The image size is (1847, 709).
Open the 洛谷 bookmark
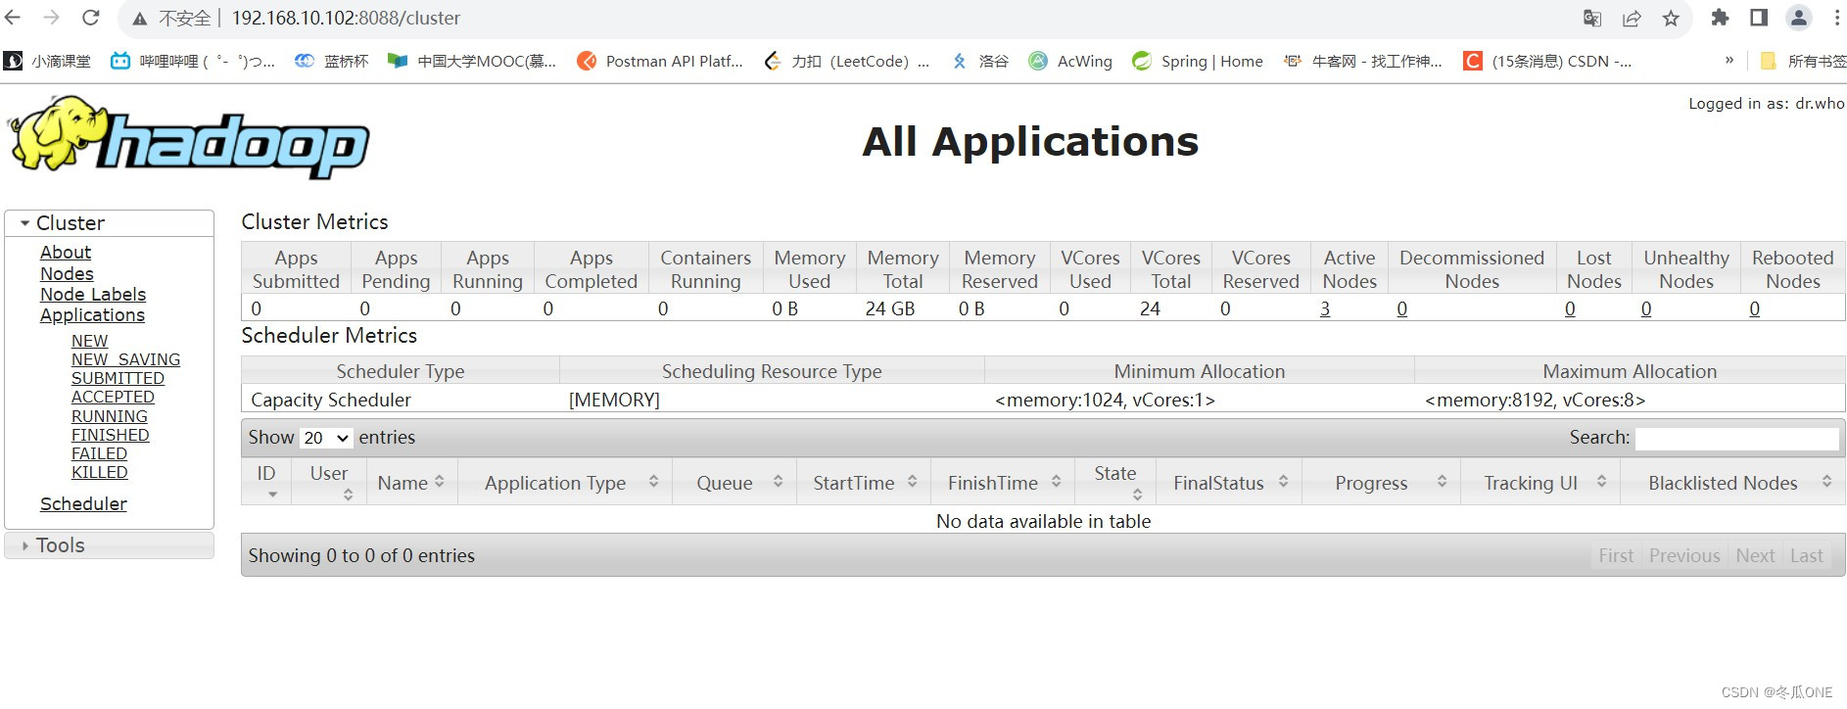point(980,61)
